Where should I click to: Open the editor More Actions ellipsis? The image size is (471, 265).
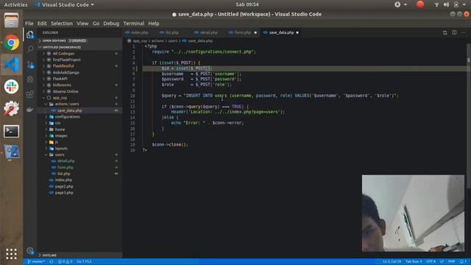[463, 32]
